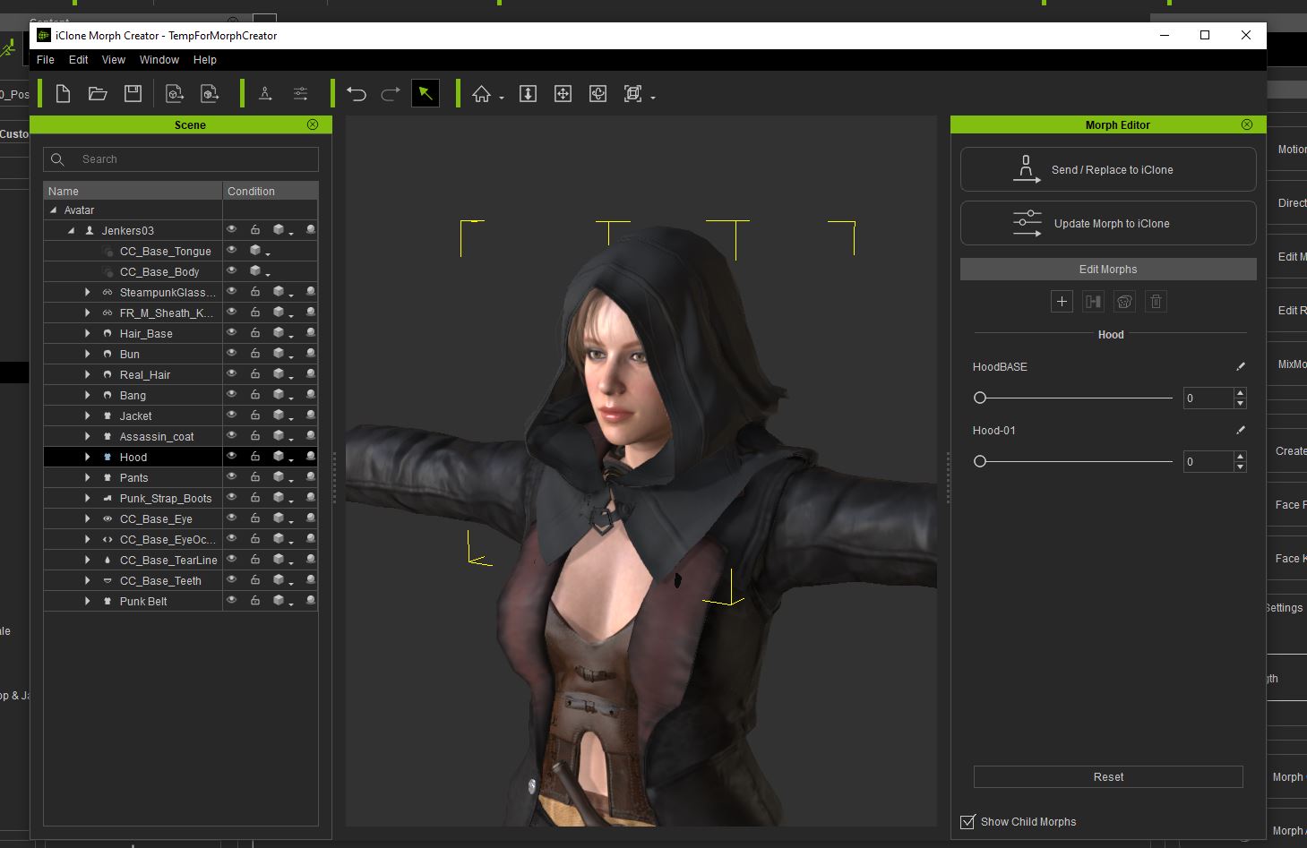Screen dimensions: 1307x848
Task: Click the pencil icon beside Hood-01
Action: click(1241, 430)
